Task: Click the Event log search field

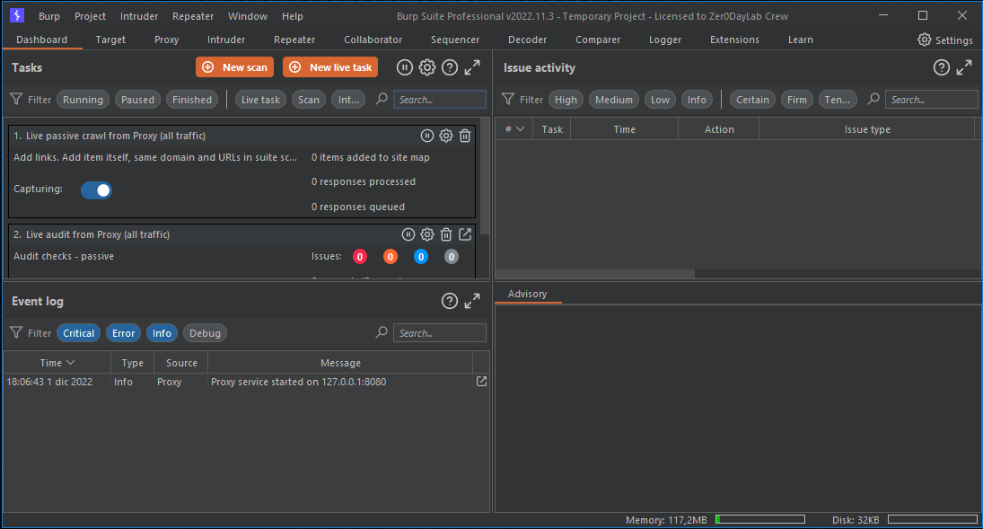Action: pos(440,333)
